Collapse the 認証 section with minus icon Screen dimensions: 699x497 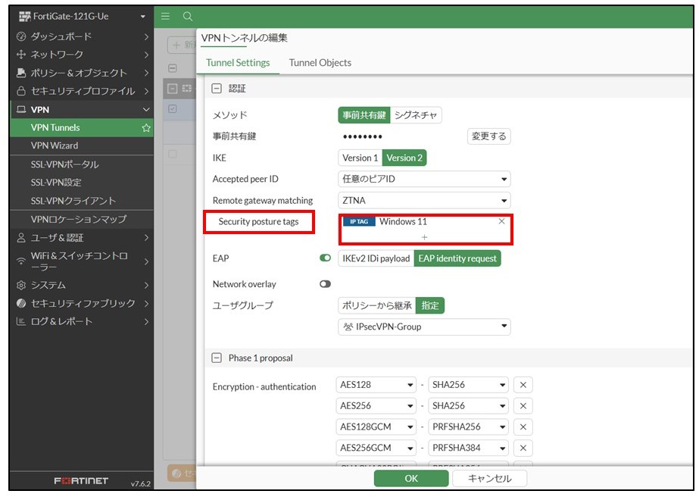coord(217,89)
